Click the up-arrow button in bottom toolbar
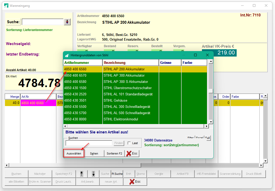 coord(82,174)
